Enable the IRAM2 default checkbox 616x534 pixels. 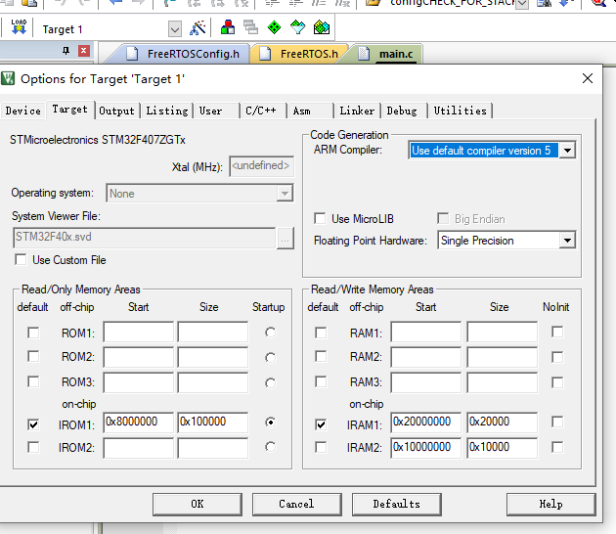[x=321, y=447]
